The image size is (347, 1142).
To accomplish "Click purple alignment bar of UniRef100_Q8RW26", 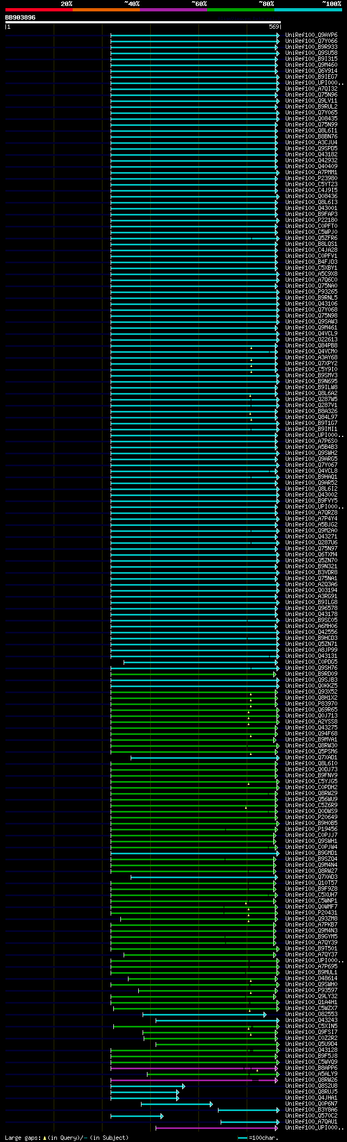I will [x=195, y=1080].
